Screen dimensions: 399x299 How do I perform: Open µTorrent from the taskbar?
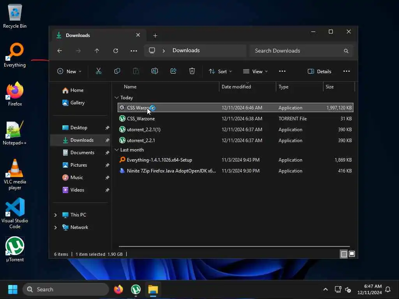click(136, 289)
